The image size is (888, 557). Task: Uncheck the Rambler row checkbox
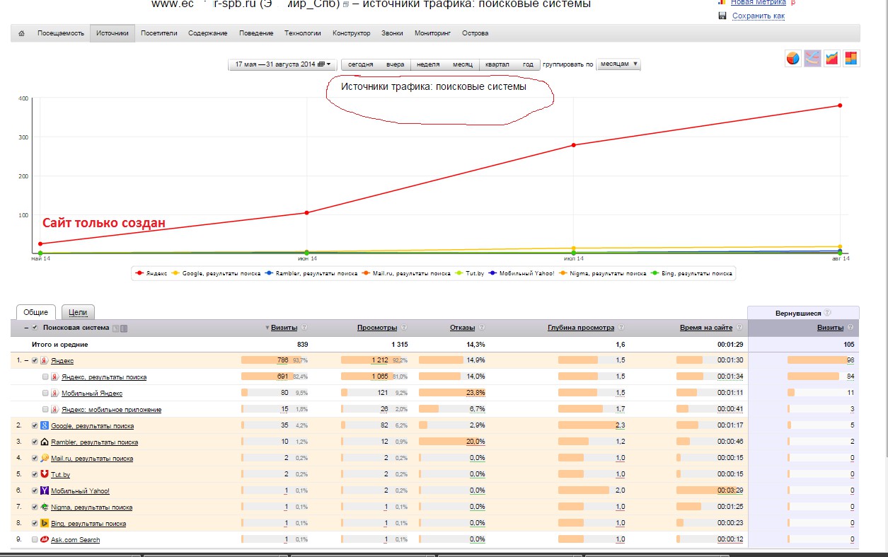[x=35, y=442]
